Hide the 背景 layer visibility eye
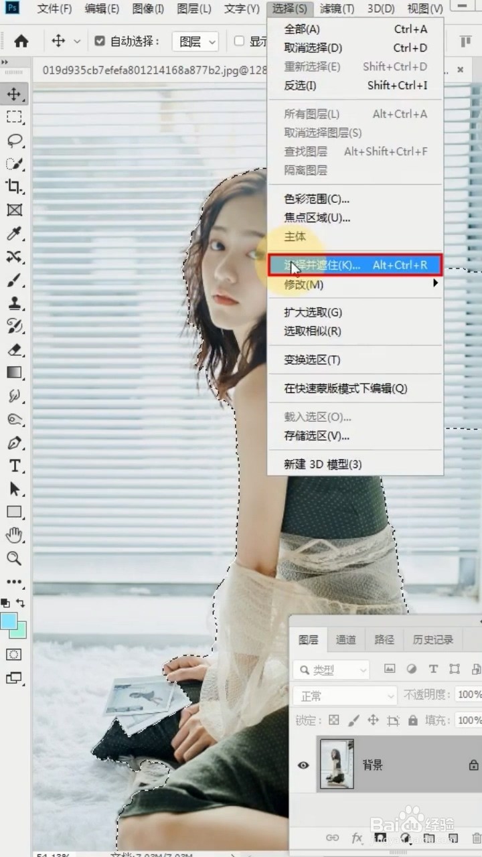Screen dimensions: 482x857 (x=303, y=765)
